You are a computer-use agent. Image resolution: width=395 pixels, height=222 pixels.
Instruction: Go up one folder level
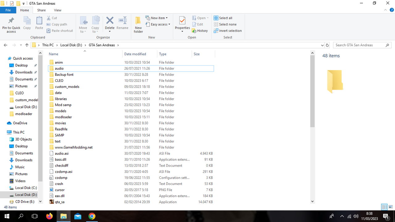[27, 45]
